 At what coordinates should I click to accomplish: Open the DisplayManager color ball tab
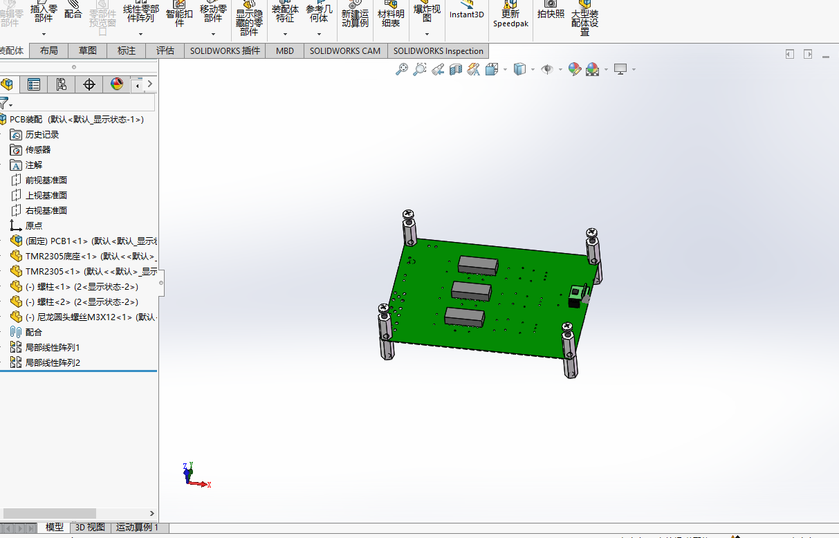click(116, 84)
